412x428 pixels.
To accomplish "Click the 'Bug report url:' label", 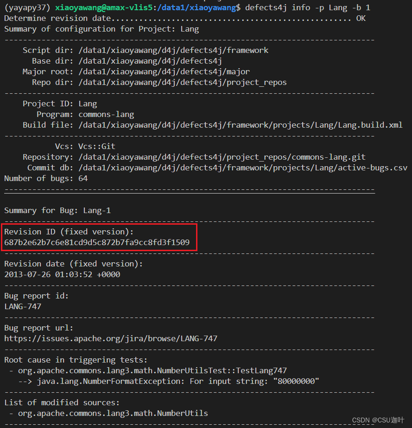I will click(x=38, y=328).
